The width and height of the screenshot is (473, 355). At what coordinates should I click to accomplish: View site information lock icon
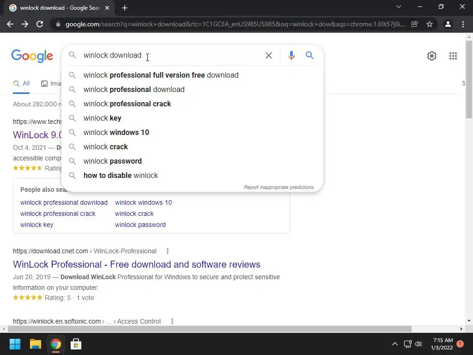point(58,24)
